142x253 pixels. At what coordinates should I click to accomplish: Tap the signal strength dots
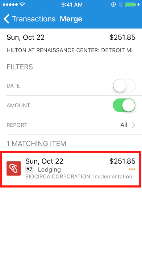(x=10, y=5)
